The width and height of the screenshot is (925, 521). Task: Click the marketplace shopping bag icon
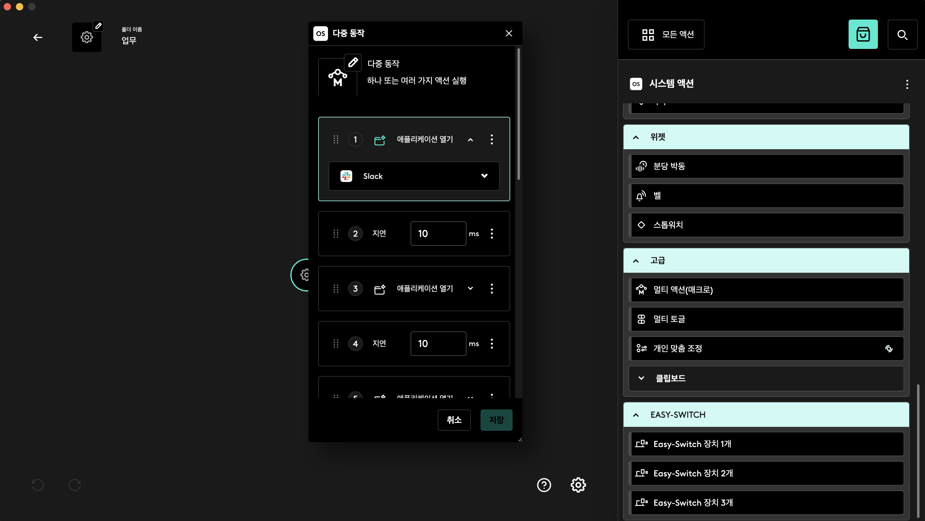tap(863, 35)
